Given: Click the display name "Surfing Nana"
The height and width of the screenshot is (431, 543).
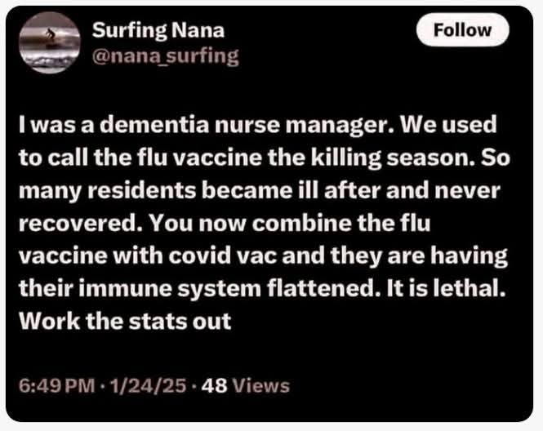Looking at the screenshot, I should click(x=158, y=31).
